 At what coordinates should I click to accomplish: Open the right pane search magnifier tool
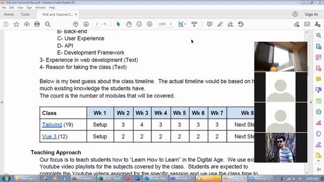coord(318,35)
